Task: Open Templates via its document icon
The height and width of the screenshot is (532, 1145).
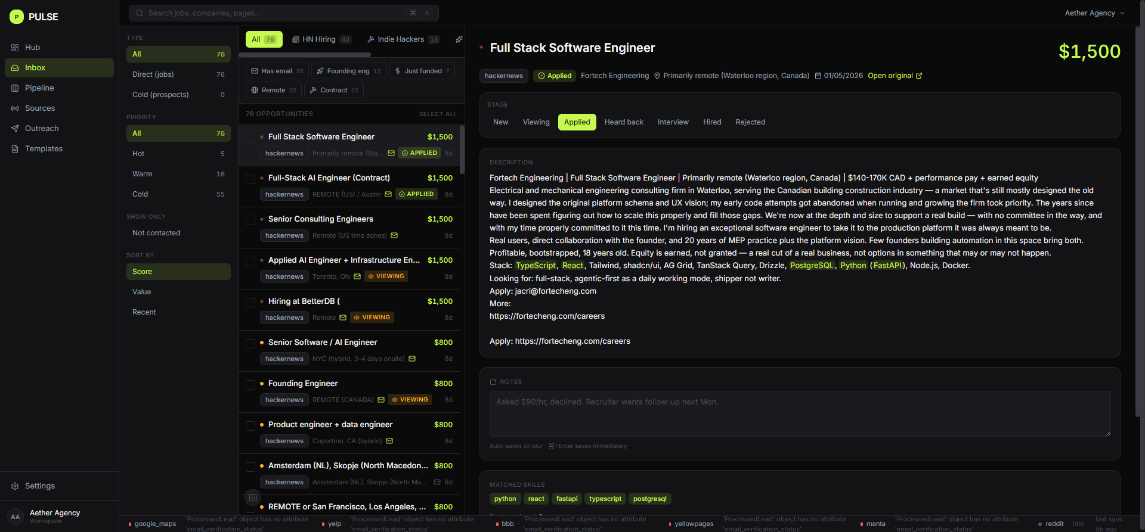Action: [x=15, y=149]
